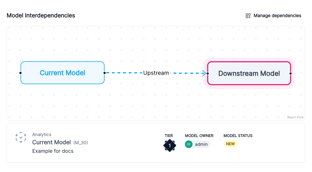Click the Manage dependencies button label

(x=277, y=16)
